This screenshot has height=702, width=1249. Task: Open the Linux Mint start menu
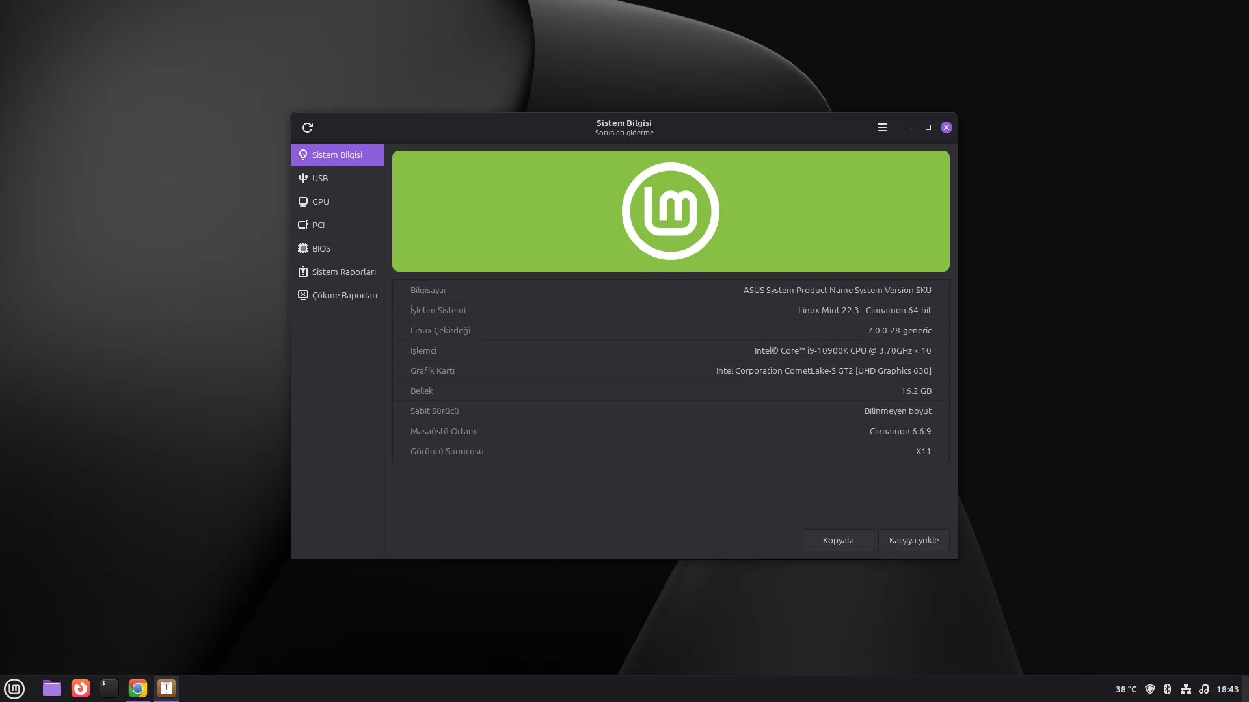14,688
